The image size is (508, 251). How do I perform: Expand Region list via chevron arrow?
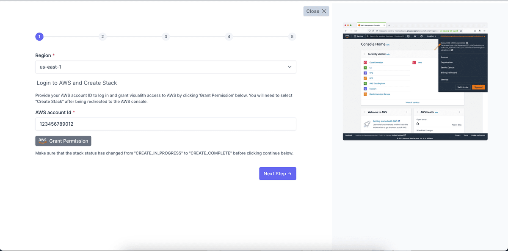[290, 67]
